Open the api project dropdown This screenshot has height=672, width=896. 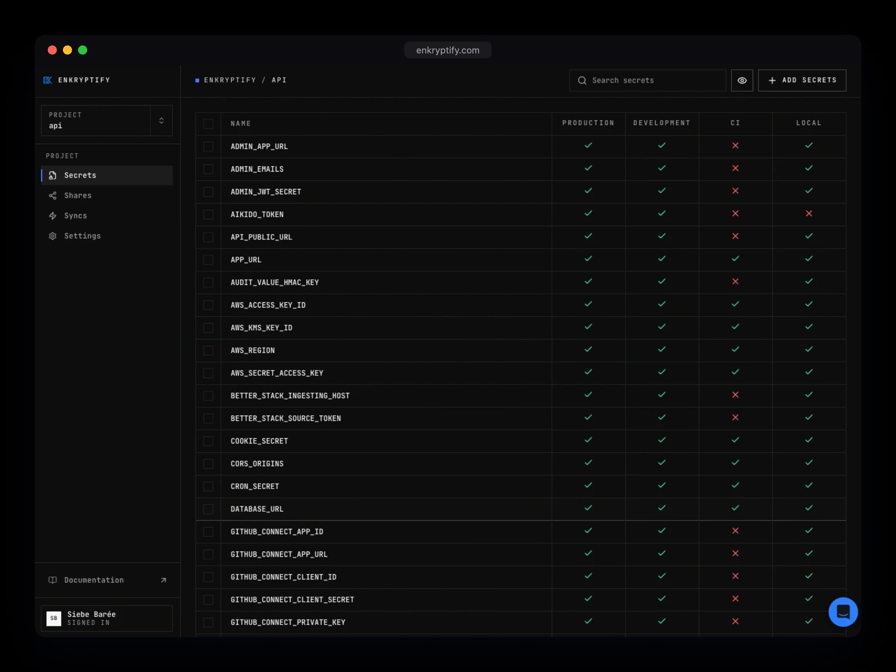pos(107,120)
